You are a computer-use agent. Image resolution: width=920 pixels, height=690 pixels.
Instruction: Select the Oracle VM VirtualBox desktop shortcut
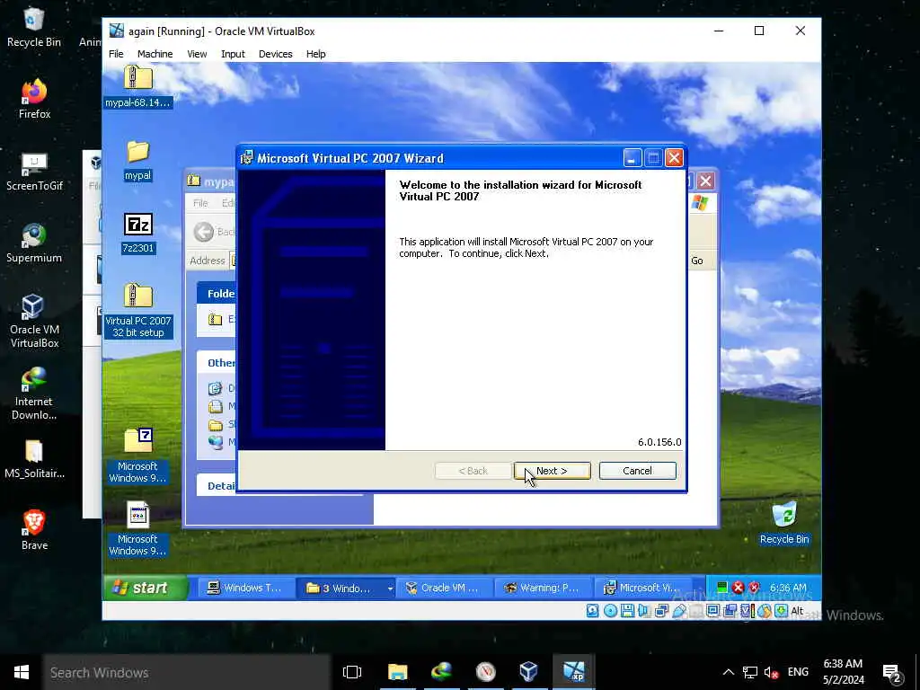pyautogui.click(x=34, y=321)
